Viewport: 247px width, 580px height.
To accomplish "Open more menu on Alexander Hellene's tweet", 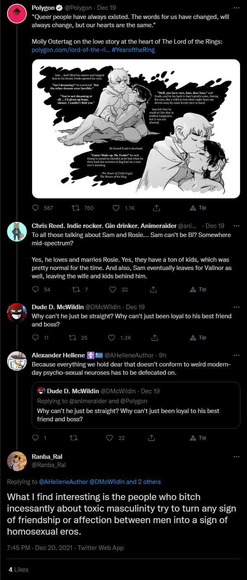I will [x=236, y=355].
